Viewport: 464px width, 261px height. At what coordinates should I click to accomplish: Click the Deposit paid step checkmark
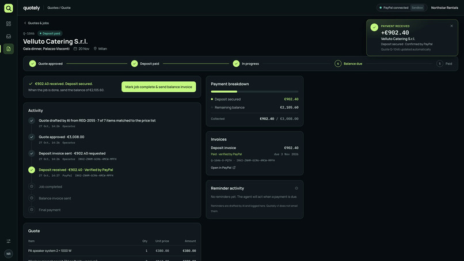click(x=134, y=64)
